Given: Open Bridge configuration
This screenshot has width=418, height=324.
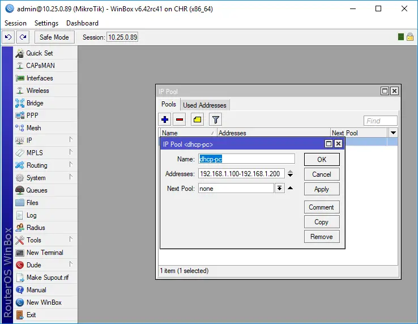Looking at the screenshot, I should (45, 103).
